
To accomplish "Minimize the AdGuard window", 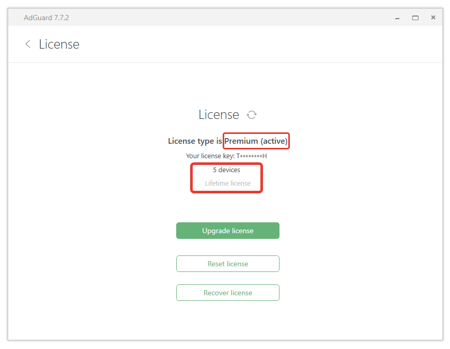I will click(x=397, y=18).
